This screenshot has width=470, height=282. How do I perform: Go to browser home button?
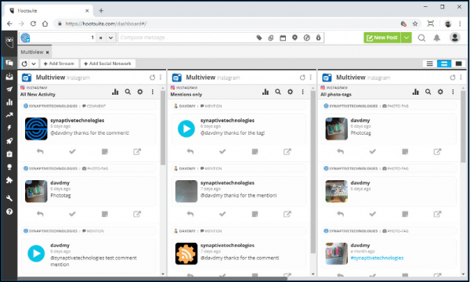coord(45,23)
